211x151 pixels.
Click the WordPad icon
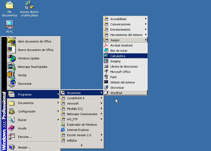[x=106, y=93]
